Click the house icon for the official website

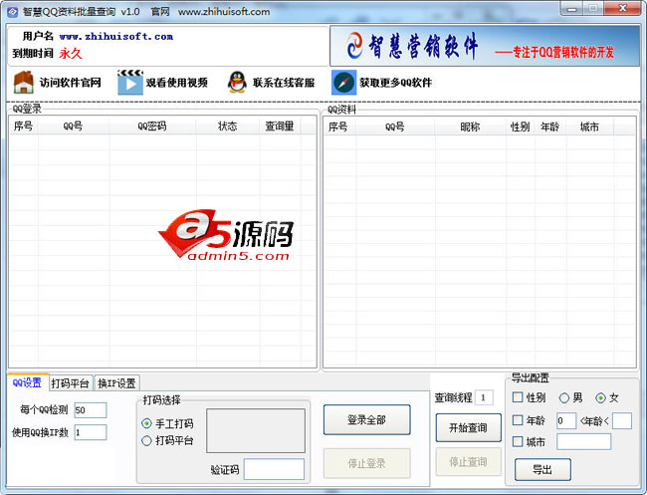(24, 82)
